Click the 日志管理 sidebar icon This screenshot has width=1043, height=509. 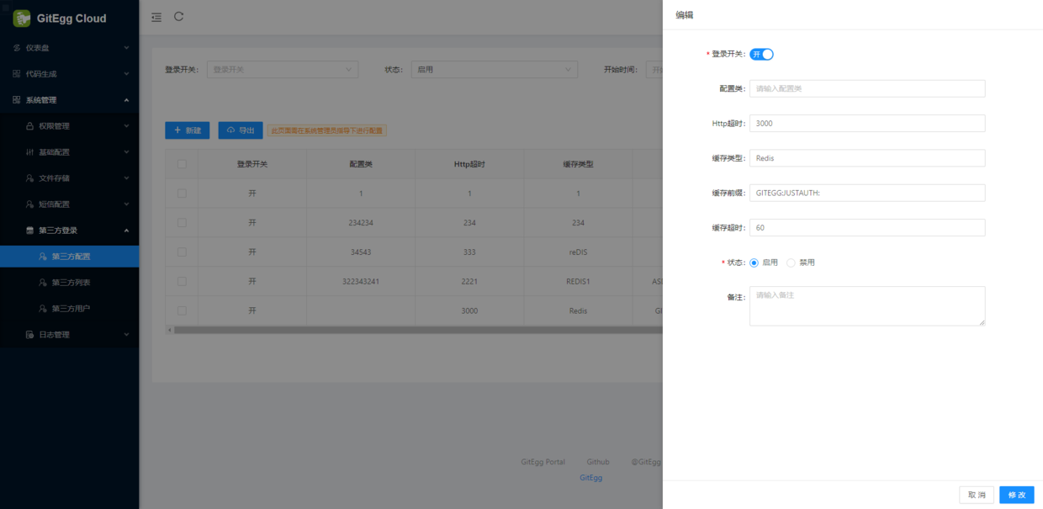coord(30,335)
